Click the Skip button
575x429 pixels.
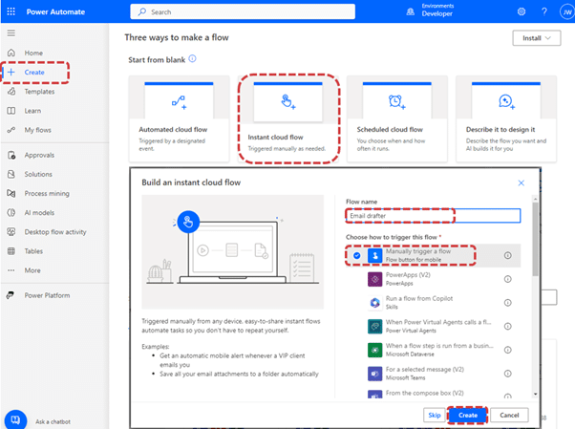[435, 415]
